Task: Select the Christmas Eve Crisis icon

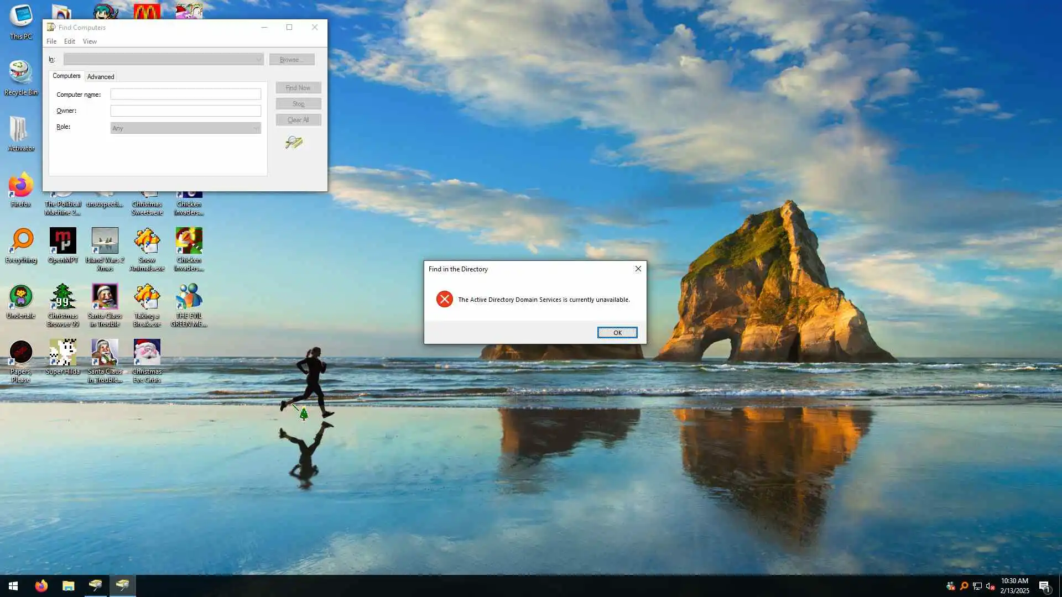Action: click(147, 353)
